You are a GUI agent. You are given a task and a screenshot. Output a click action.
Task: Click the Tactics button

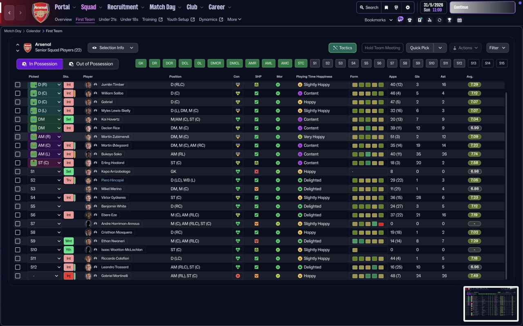(342, 48)
